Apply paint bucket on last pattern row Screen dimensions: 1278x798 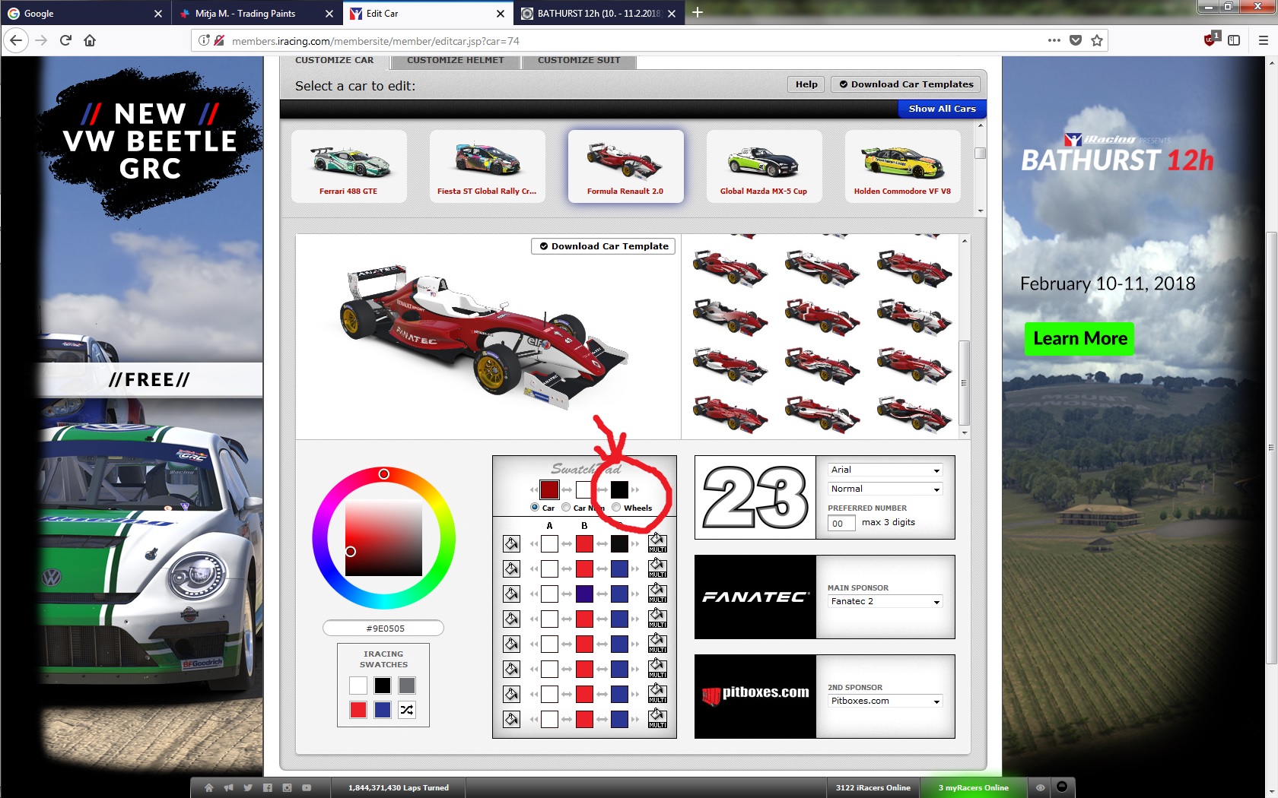click(511, 719)
